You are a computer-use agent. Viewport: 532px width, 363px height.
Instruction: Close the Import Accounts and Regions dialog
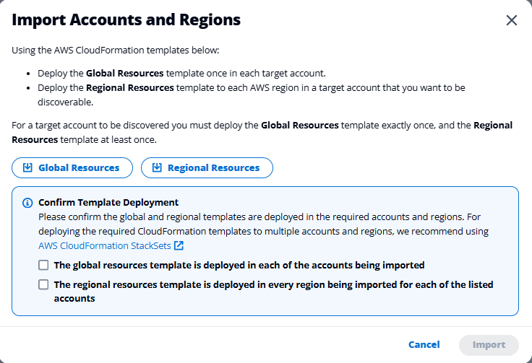click(x=511, y=20)
